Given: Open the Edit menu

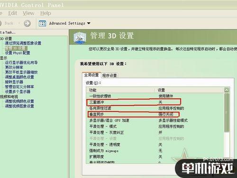Looking at the screenshot, I should pos(12,13).
